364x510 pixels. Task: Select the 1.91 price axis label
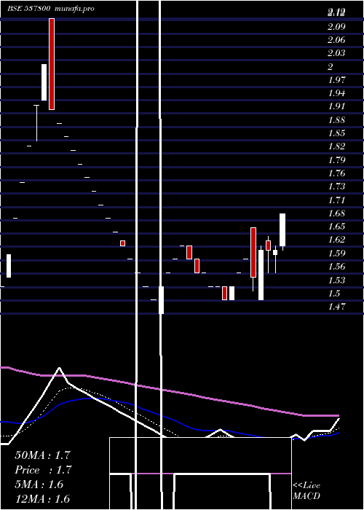(336, 106)
